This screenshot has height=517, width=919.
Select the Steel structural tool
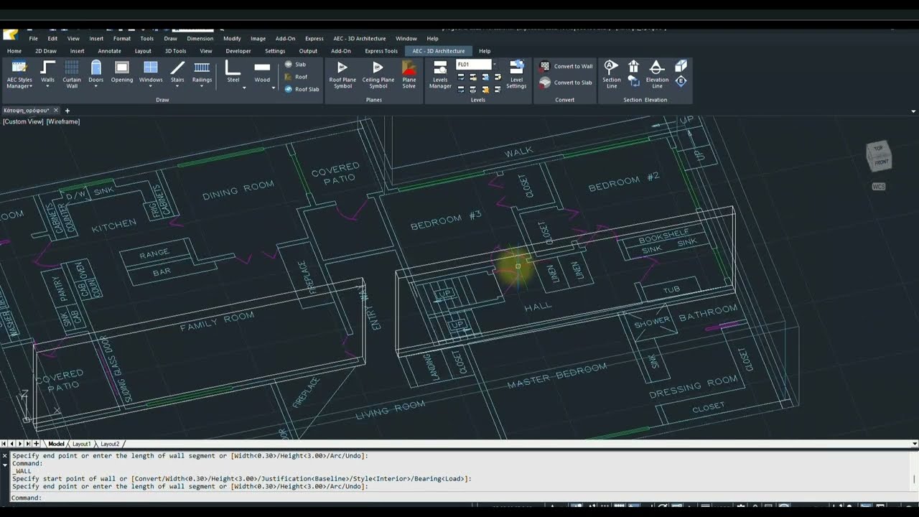click(233, 71)
